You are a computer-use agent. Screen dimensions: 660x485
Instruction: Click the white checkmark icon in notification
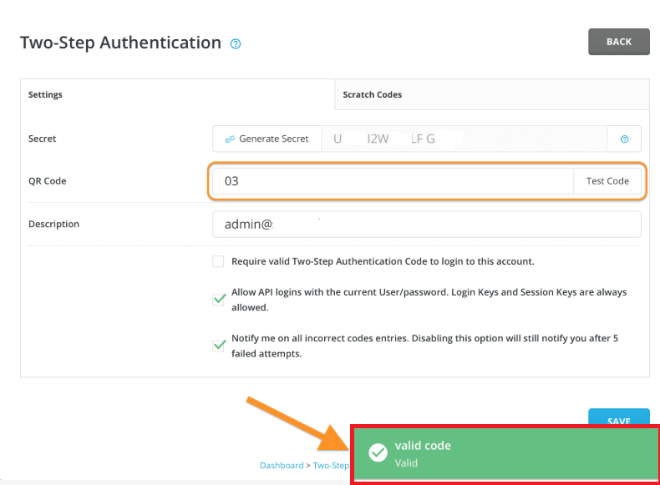(378, 452)
